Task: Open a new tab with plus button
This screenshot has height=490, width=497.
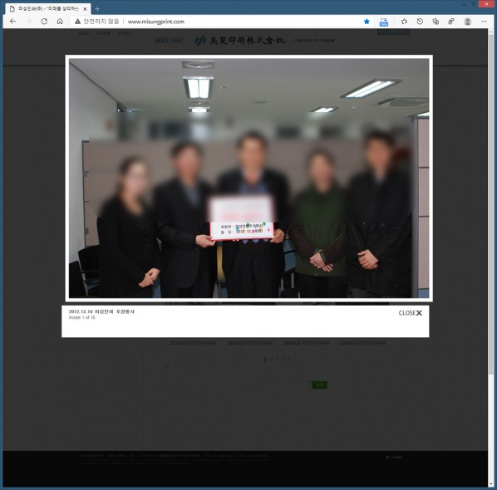Action: [x=97, y=9]
